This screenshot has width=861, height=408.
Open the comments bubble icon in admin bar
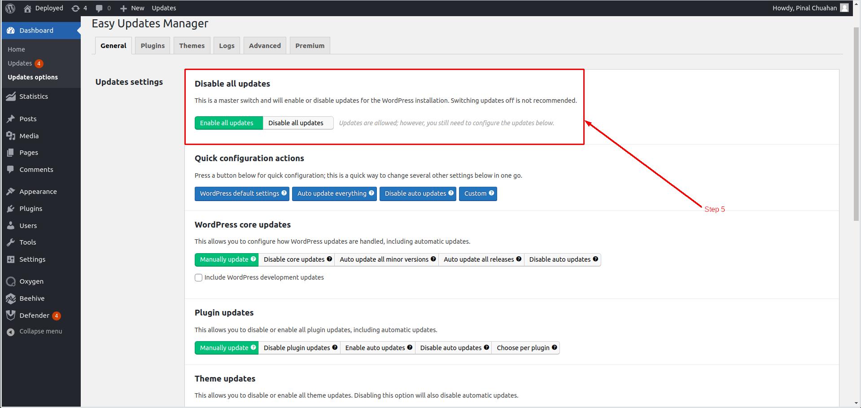[x=99, y=8]
